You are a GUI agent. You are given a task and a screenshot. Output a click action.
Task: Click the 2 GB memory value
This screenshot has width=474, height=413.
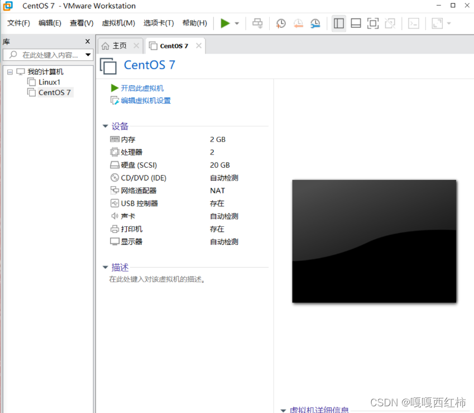coord(218,140)
